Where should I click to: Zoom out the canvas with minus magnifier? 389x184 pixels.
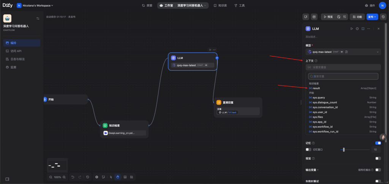point(51,177)
